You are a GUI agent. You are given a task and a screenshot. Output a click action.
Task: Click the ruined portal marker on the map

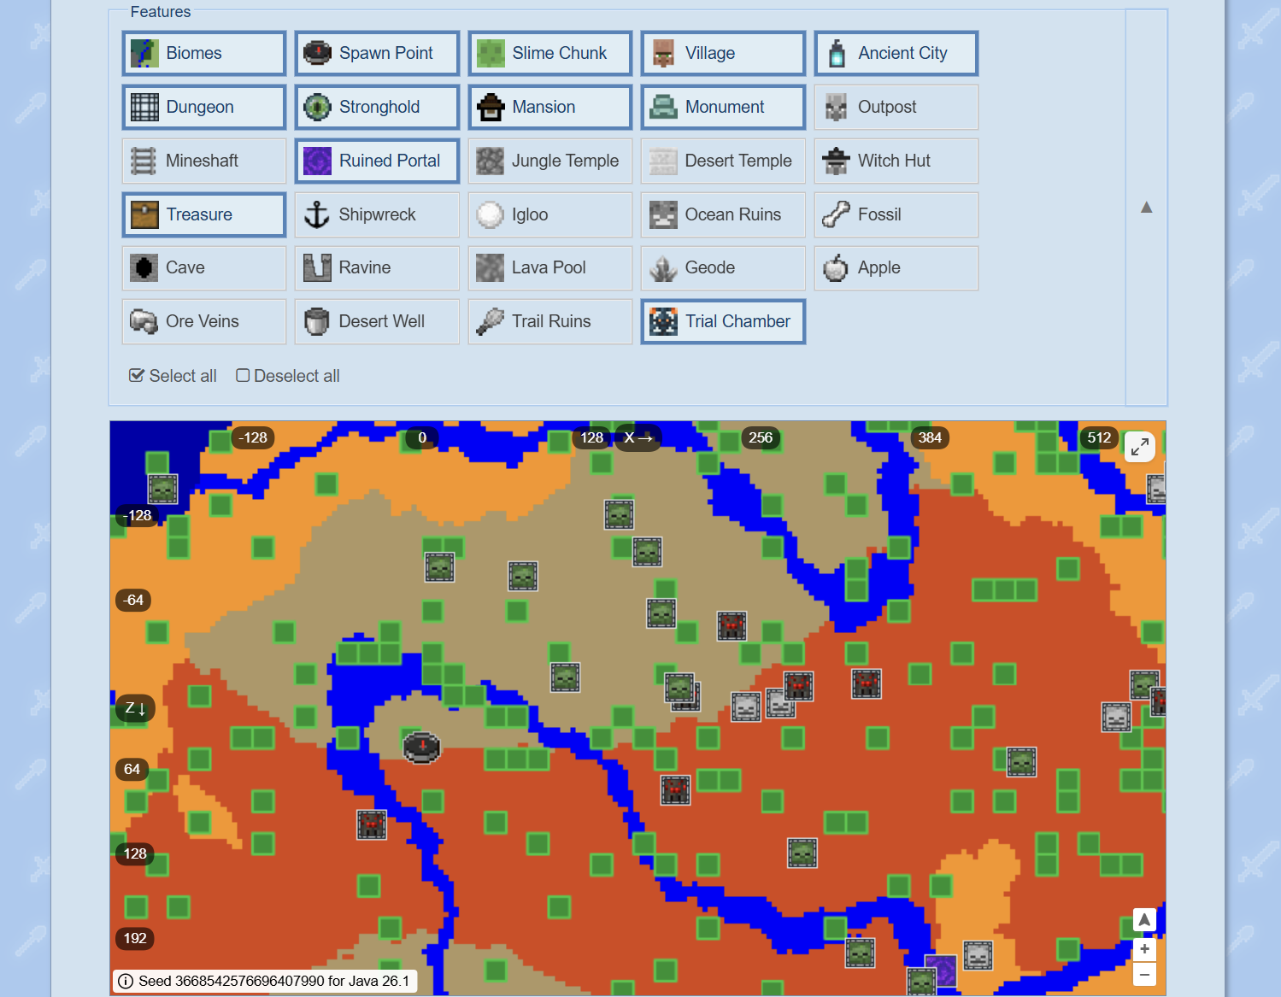[941, 971]
